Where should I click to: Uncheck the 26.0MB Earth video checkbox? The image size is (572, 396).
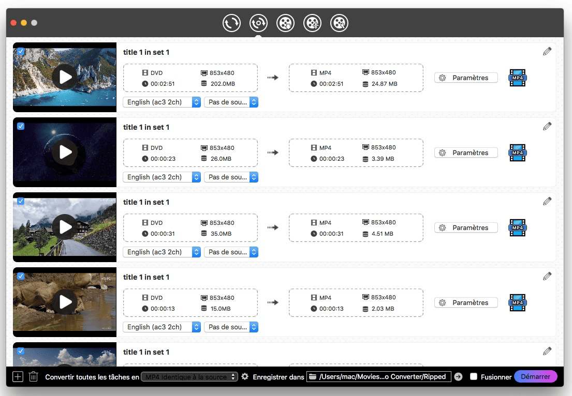[21, 126]
